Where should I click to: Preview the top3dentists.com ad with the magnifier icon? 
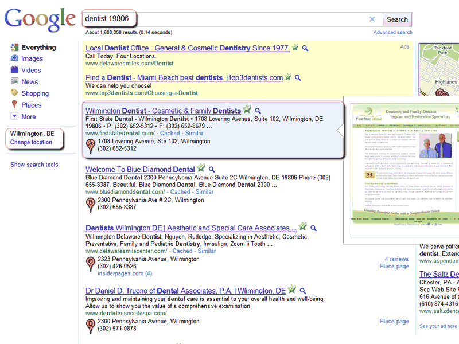pyautogui.click(x=298, y=77)
